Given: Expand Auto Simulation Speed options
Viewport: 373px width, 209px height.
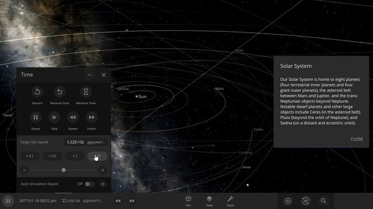Looking at the screenshot, I should (103, 184).
